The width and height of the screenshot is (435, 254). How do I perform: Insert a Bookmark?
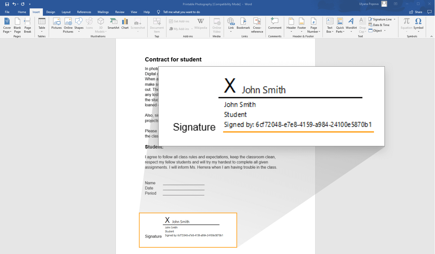pyautogui.click(x=243, y=24)
